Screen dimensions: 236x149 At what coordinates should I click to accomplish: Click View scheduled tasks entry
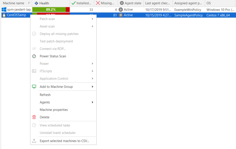[x=63, y=125]
